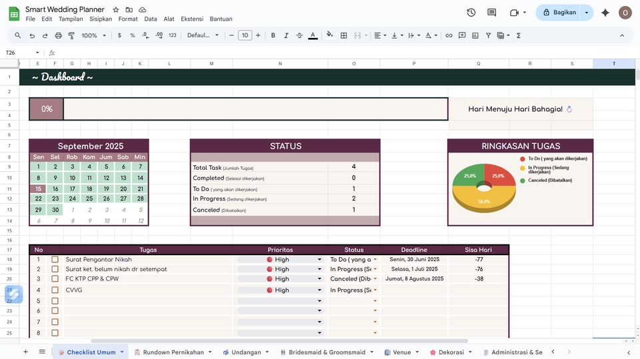Open the borders tool
Screen dimensions: 640x359
344,35
